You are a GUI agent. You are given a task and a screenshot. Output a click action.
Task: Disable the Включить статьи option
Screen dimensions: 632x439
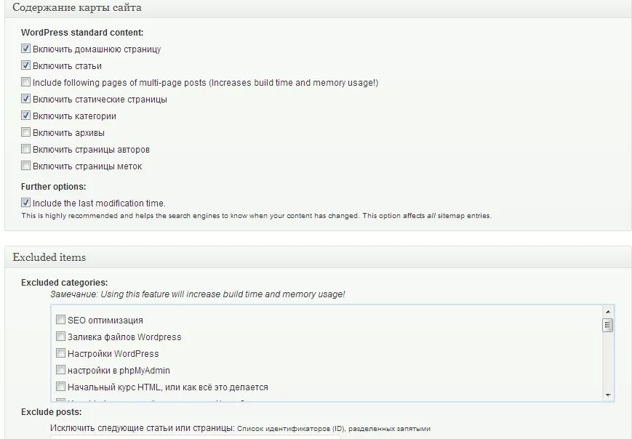click(x=26, y=66)
